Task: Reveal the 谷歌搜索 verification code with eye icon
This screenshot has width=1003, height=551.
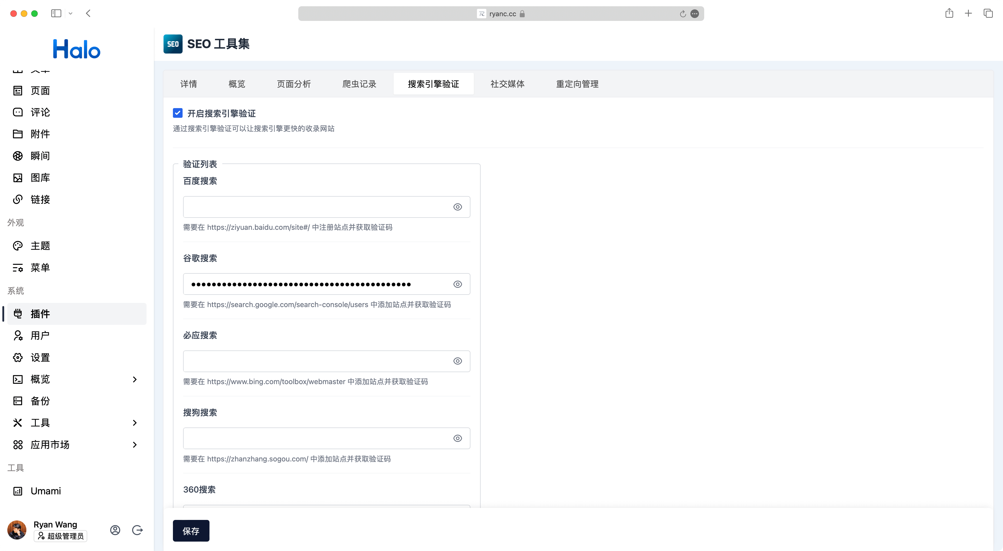Action: pyautogui.click(x=458, y=284)
